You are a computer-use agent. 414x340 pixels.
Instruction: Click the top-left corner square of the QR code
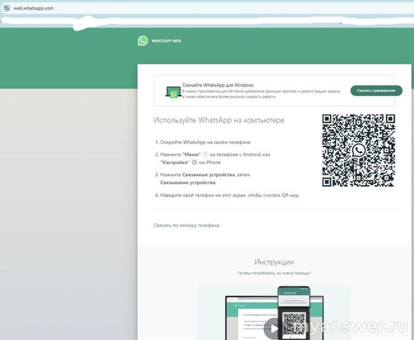[327, 120]
